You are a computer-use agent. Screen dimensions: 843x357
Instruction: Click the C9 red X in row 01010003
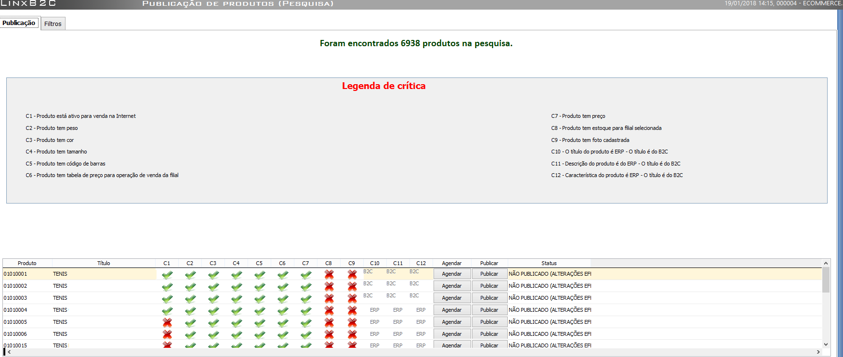tap(352, 299)
